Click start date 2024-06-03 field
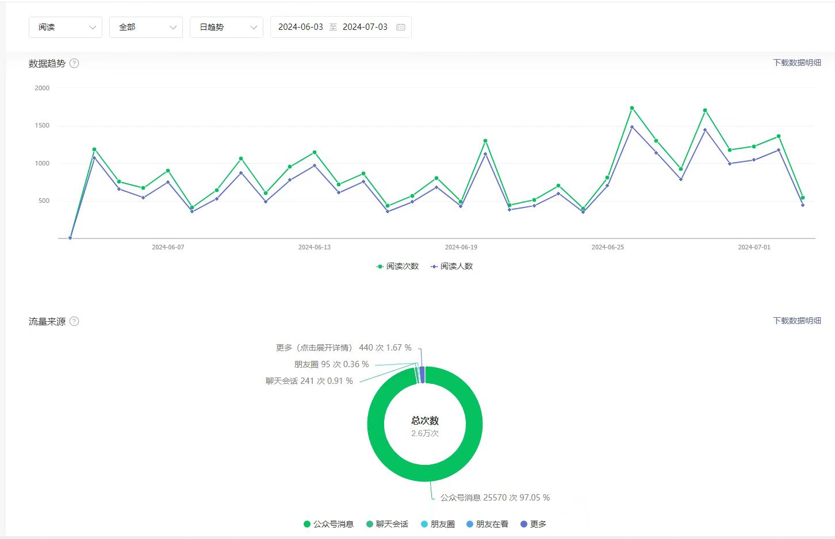Viewport: 835px width, 539px height. [300, 27]
